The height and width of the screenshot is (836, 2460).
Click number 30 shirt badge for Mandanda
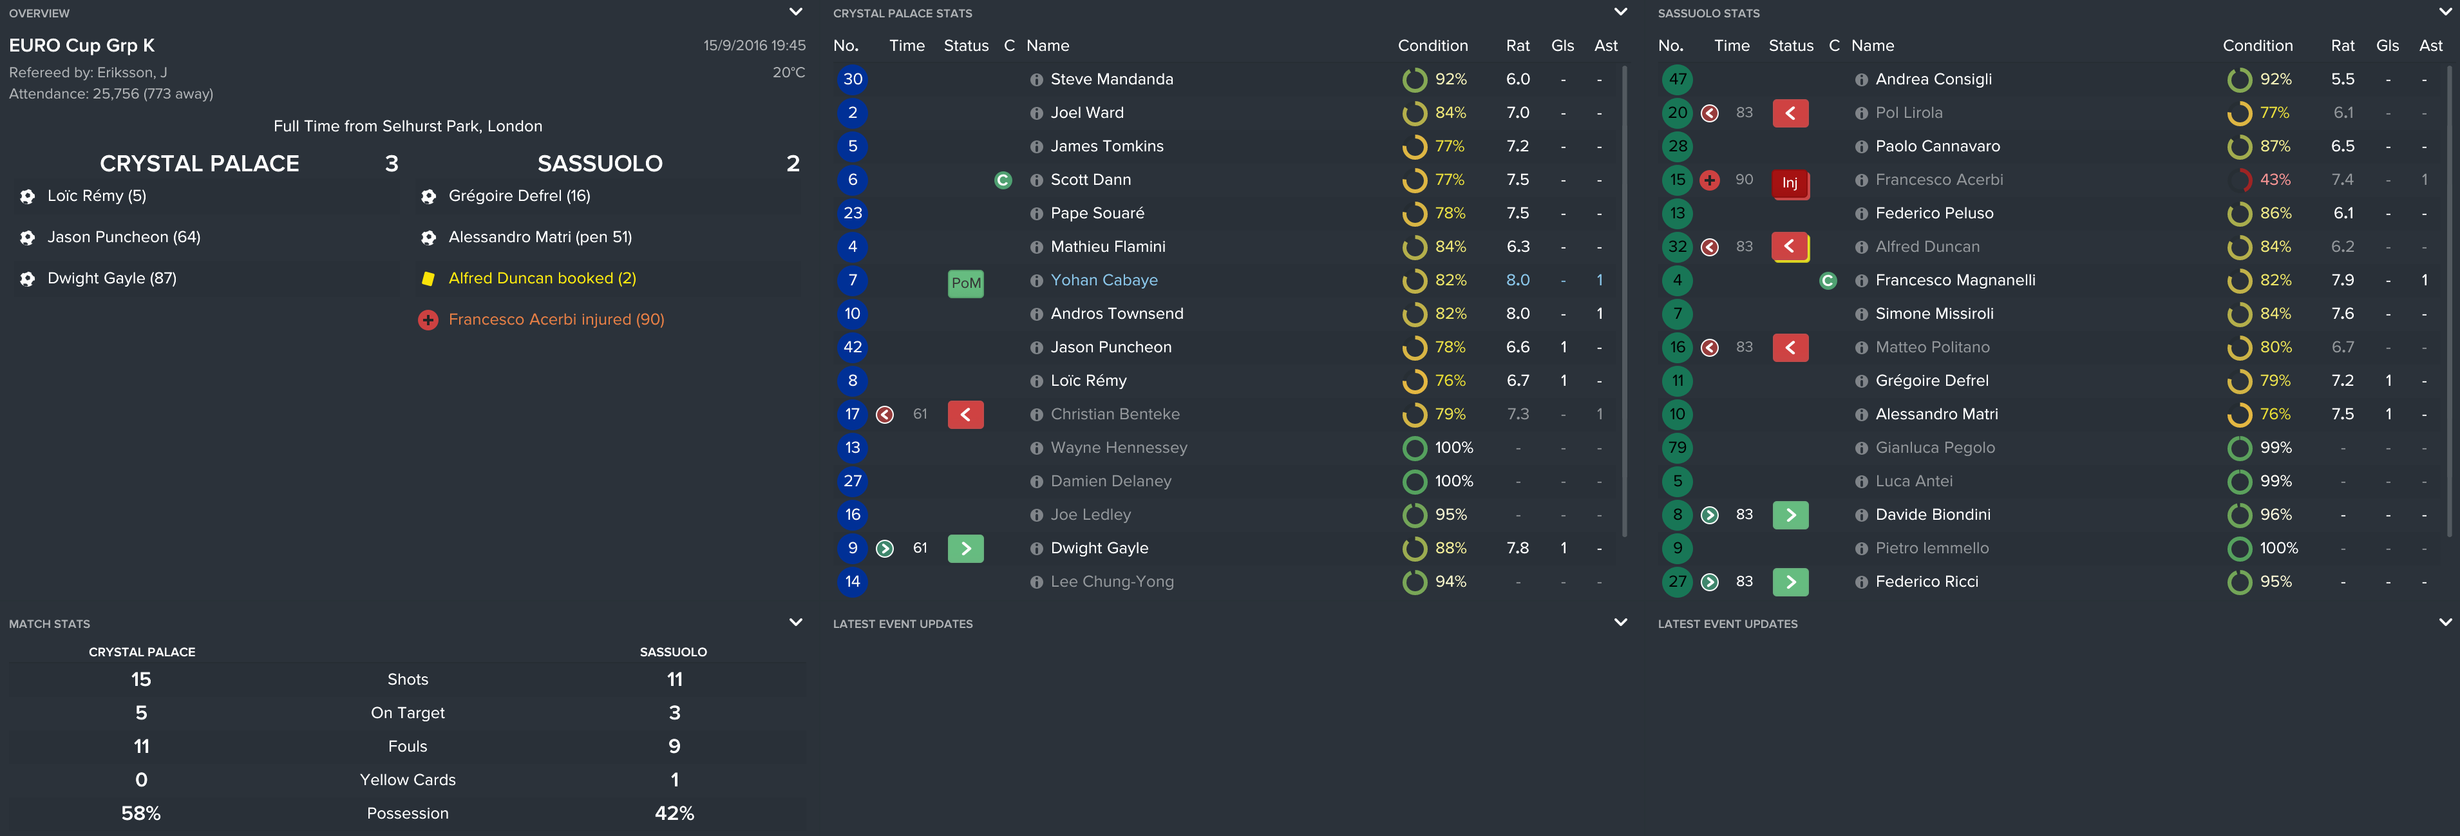[x=853, y=79]
